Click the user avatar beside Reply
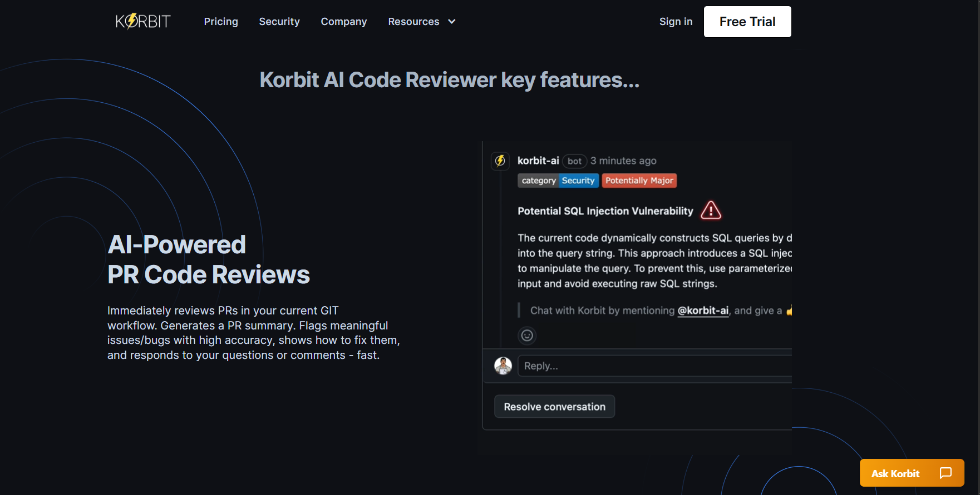980x495 pixels. [503, 366]
